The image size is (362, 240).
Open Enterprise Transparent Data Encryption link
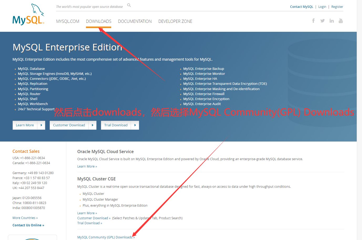click(225, 84)
